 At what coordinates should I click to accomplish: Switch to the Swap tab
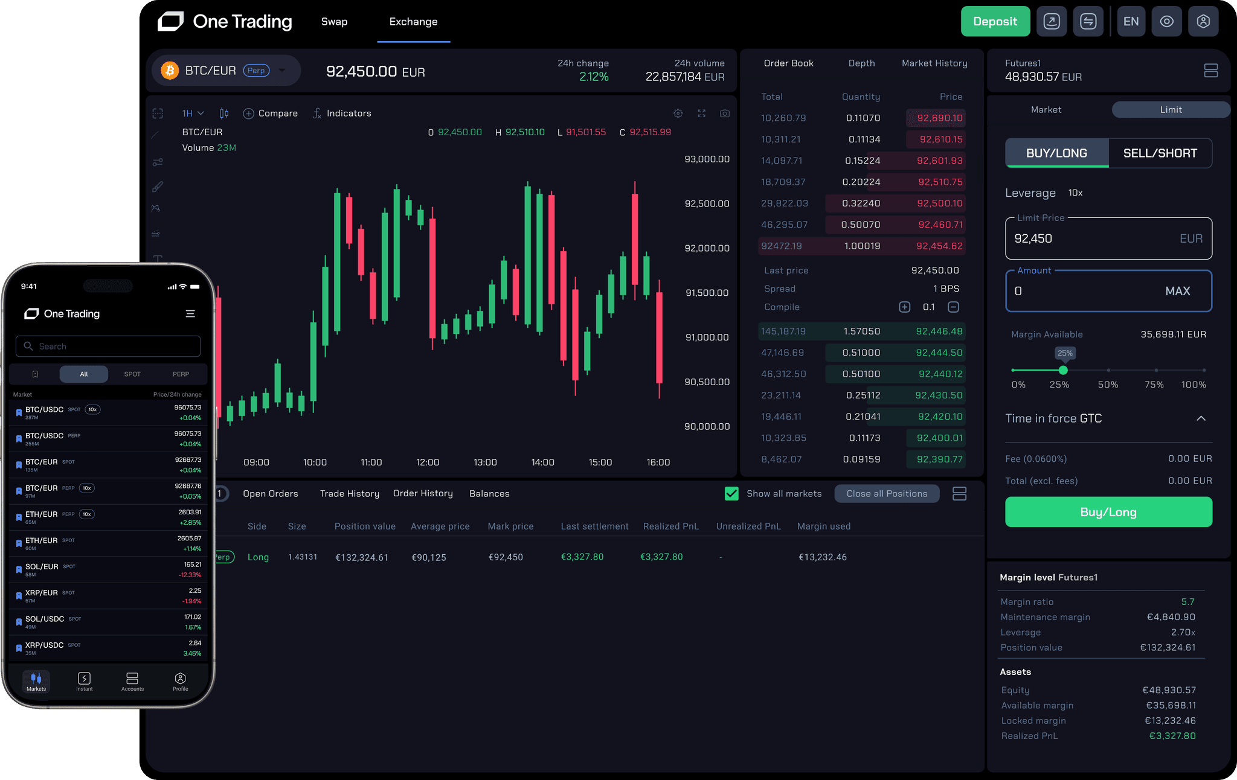tap(334, 21)
